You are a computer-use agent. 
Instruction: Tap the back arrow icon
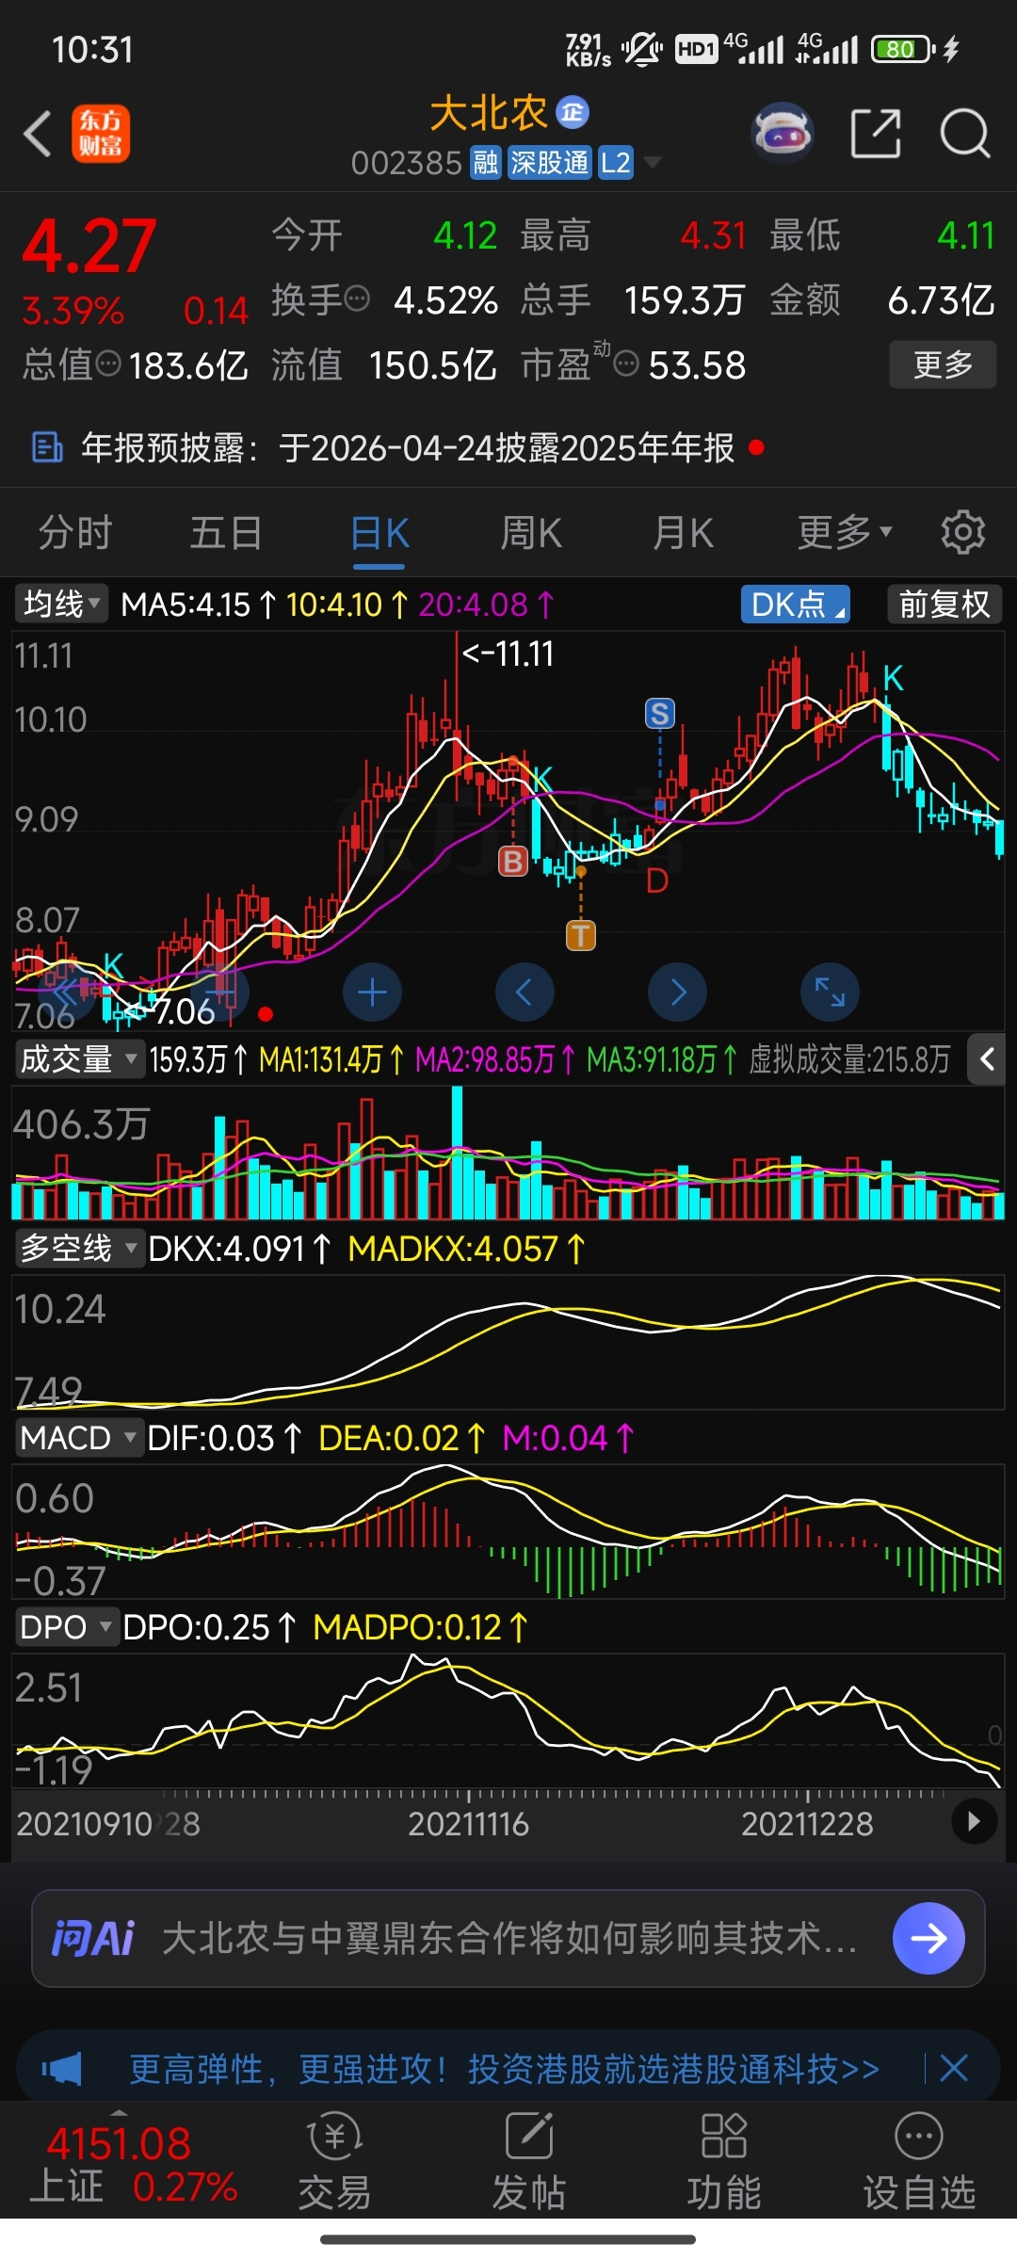(x=38, y=134)
